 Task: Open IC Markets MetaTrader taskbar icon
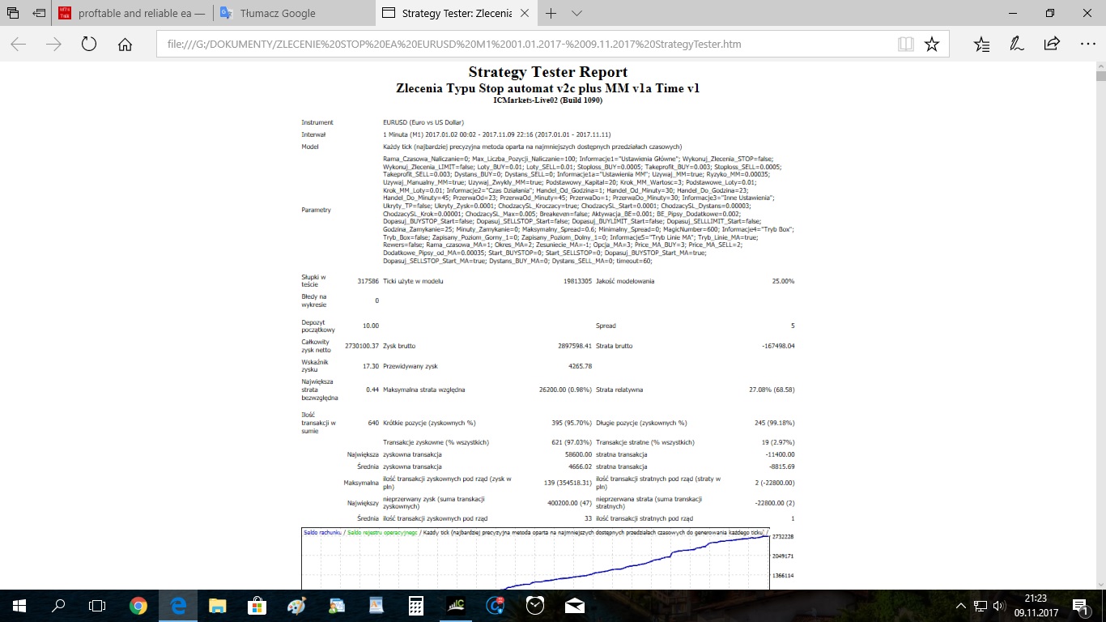(455, 605)
